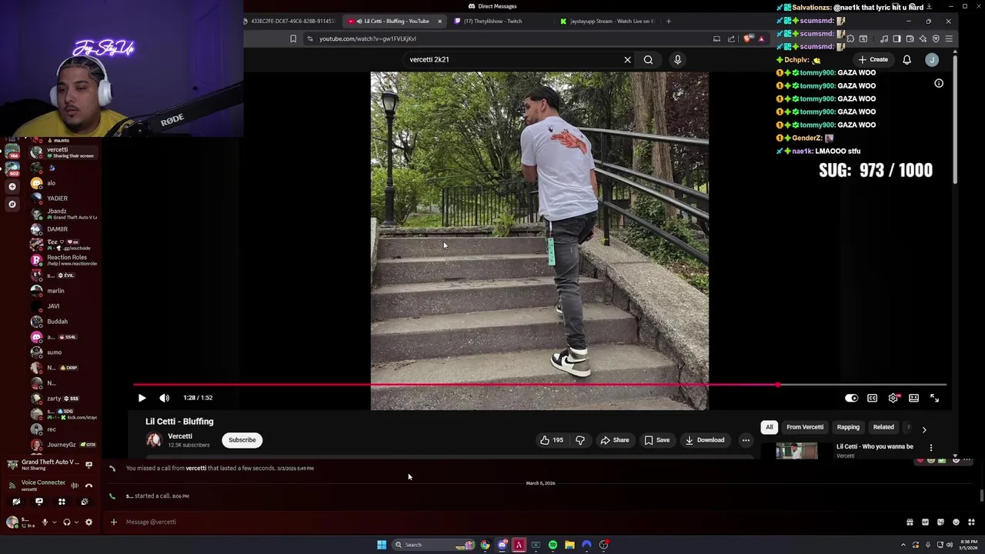Stream Grand Theft Auto V in Discord
The width and height of the screenshot is (985, 554).
click(x=88, y=465)
